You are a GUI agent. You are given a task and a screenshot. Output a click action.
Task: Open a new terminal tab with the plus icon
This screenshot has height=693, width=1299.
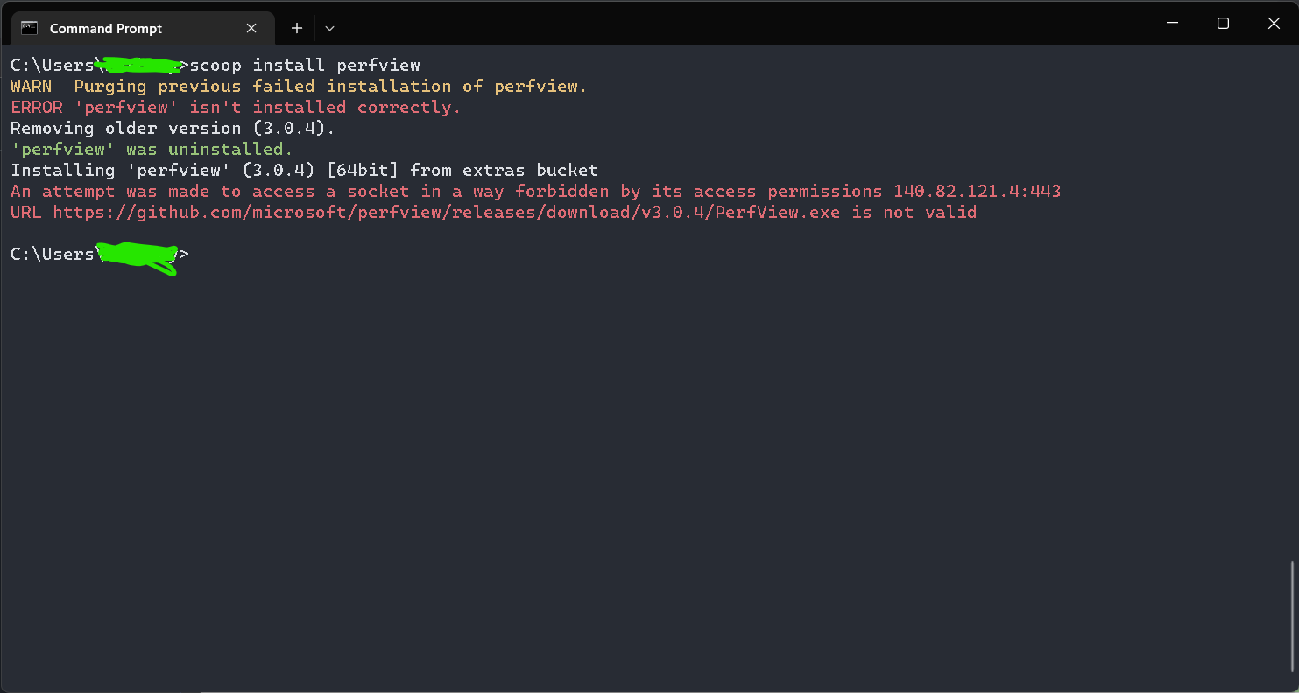pos(296,28)
